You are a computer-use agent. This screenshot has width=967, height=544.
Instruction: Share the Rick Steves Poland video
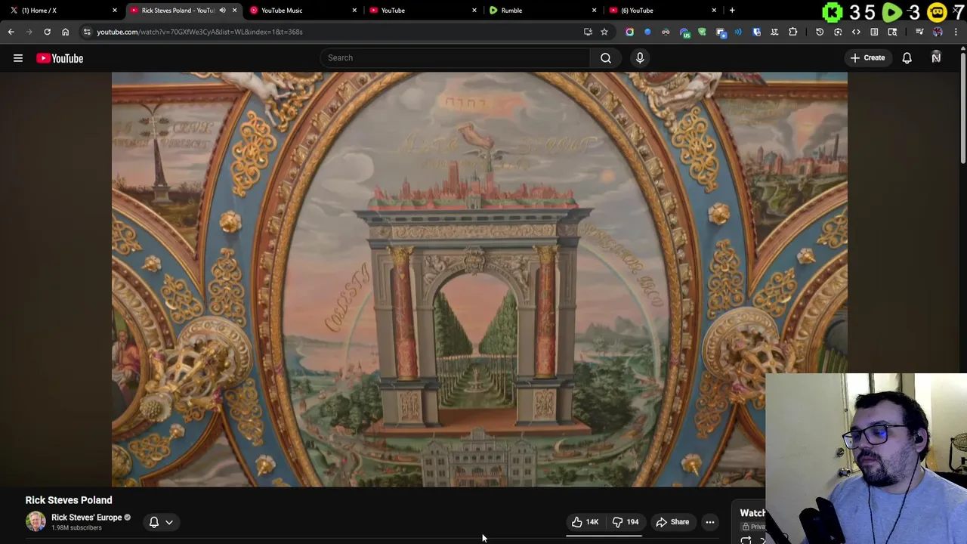coord(672,522)
